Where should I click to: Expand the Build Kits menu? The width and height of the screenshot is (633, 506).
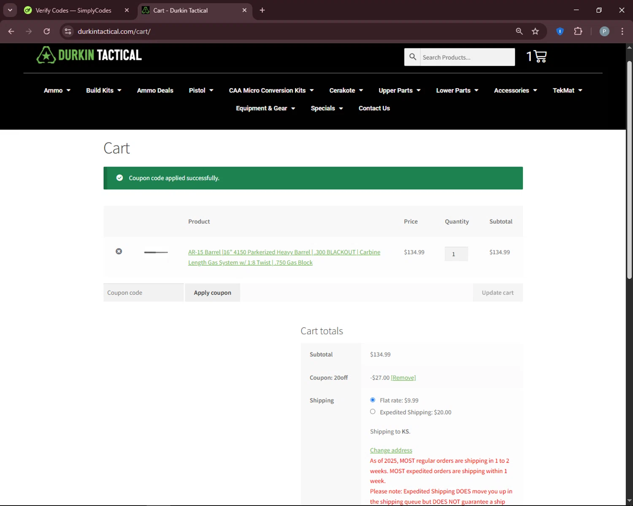(104, 90)
